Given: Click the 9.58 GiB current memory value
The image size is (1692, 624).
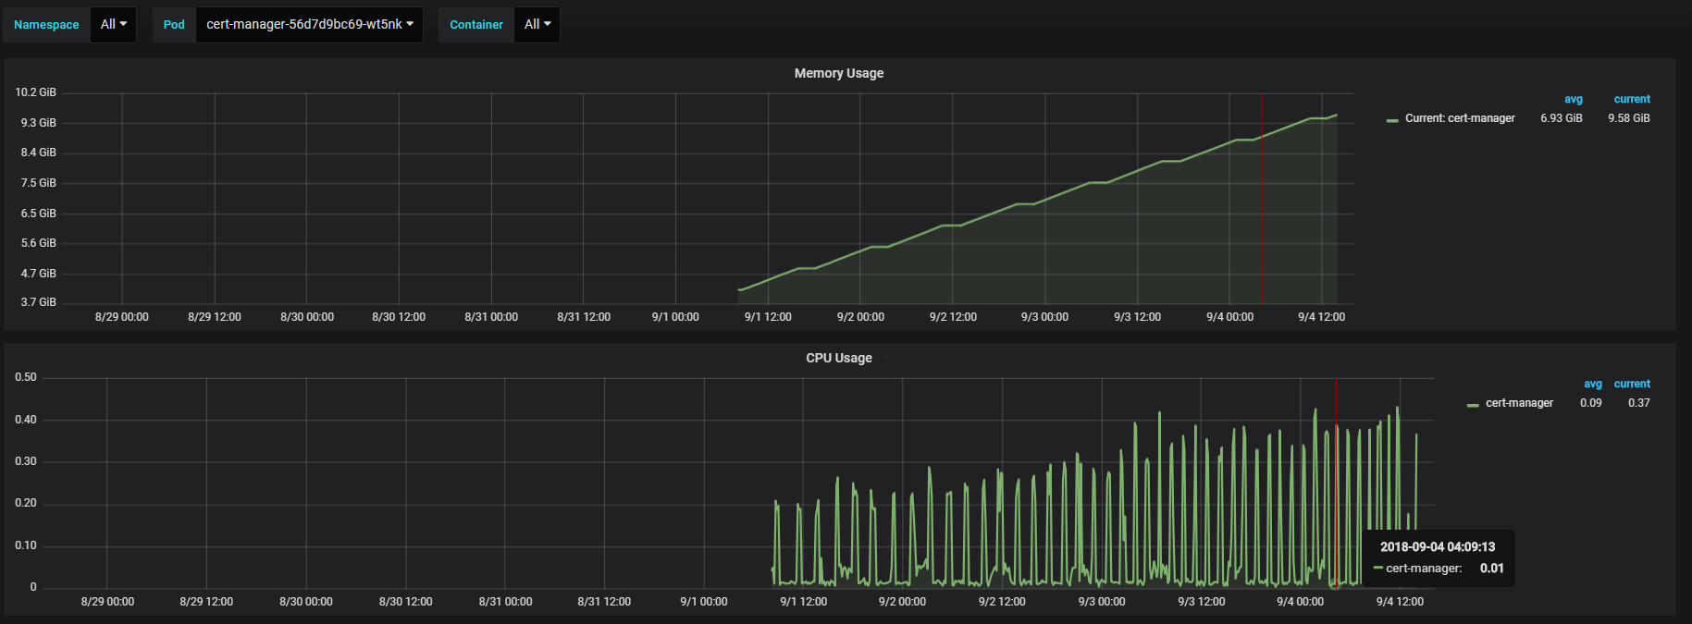Looking at the screenshot, I should point(1629,118).
